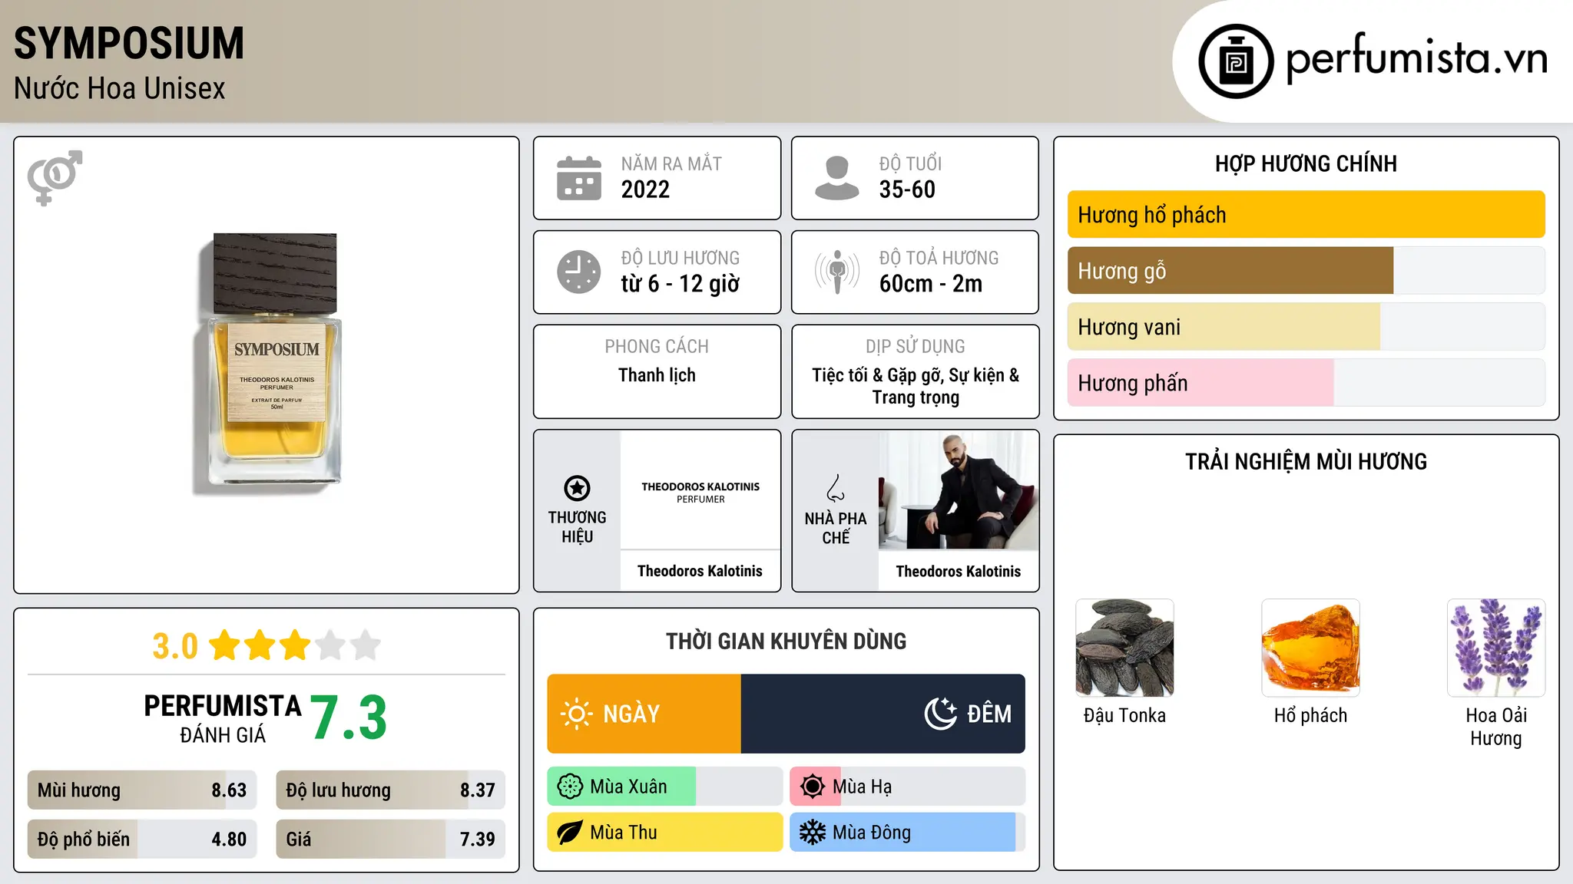
Task: Click the style value "Thanh lịch"
Action: pos(657,375)
